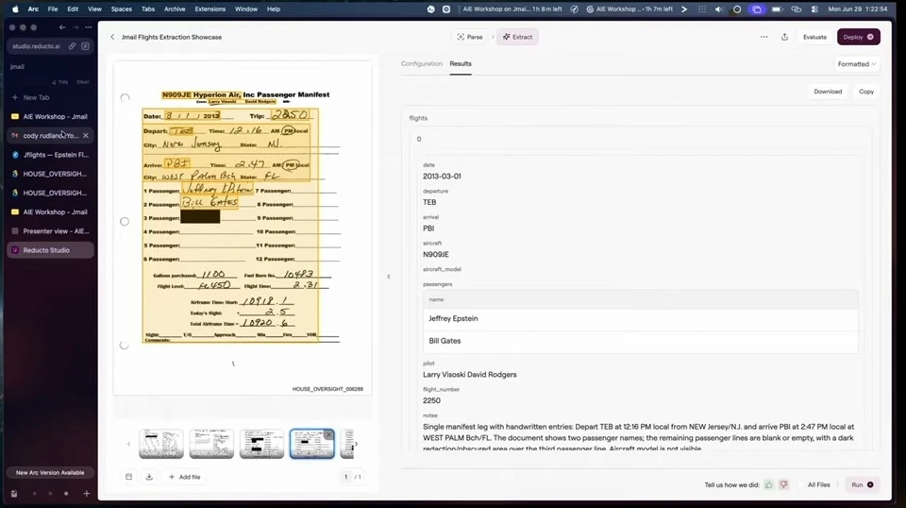Click the site controls icon in URL bar
Screen dimensions: 906x508
[85, 46]
